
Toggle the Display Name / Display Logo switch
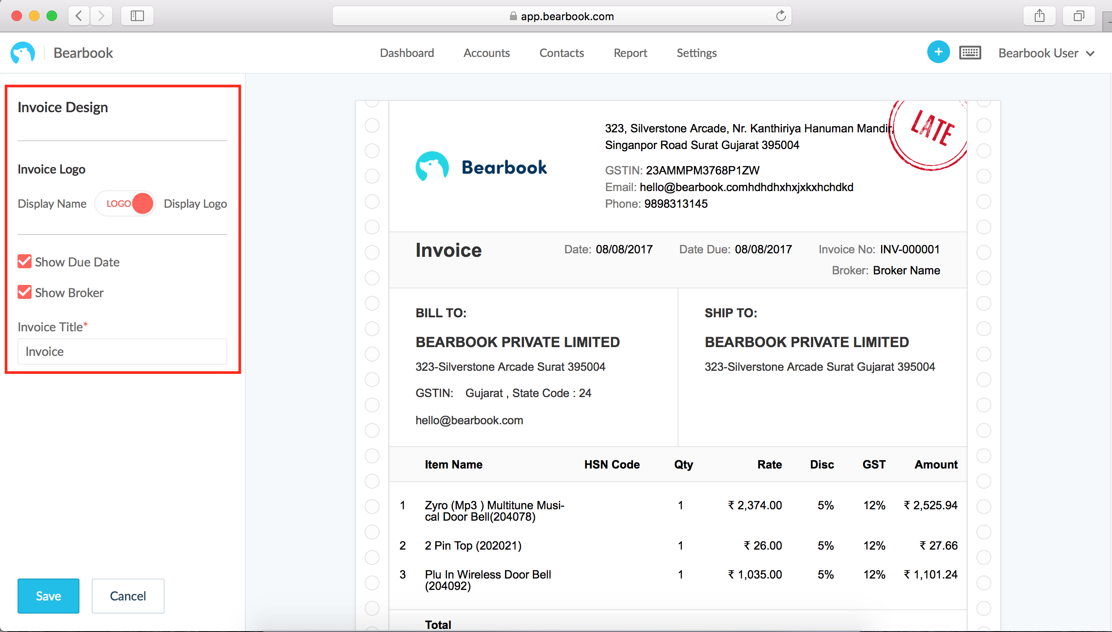tap(126, 203)
